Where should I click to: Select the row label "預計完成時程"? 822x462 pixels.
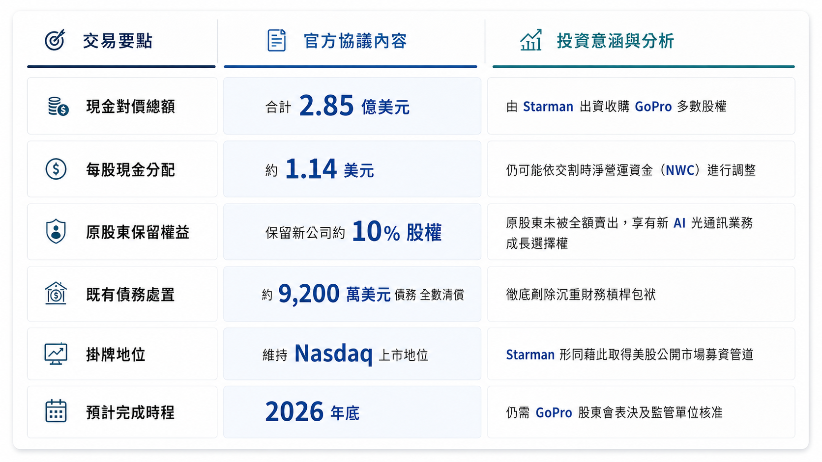(x=131, y=412)
